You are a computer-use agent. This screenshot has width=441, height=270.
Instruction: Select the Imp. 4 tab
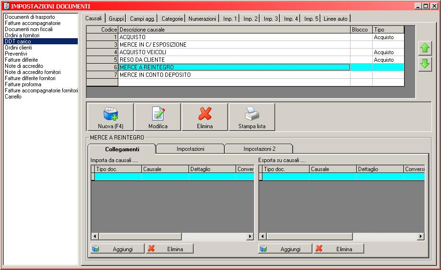291,18
